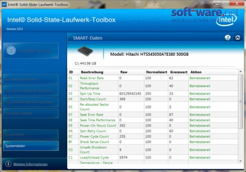Screen dimensions: 246x172
Task: Start Firmware-Update
Action: [x=31, y=114]
